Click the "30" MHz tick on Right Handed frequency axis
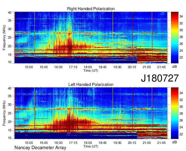 pos(10,29)
